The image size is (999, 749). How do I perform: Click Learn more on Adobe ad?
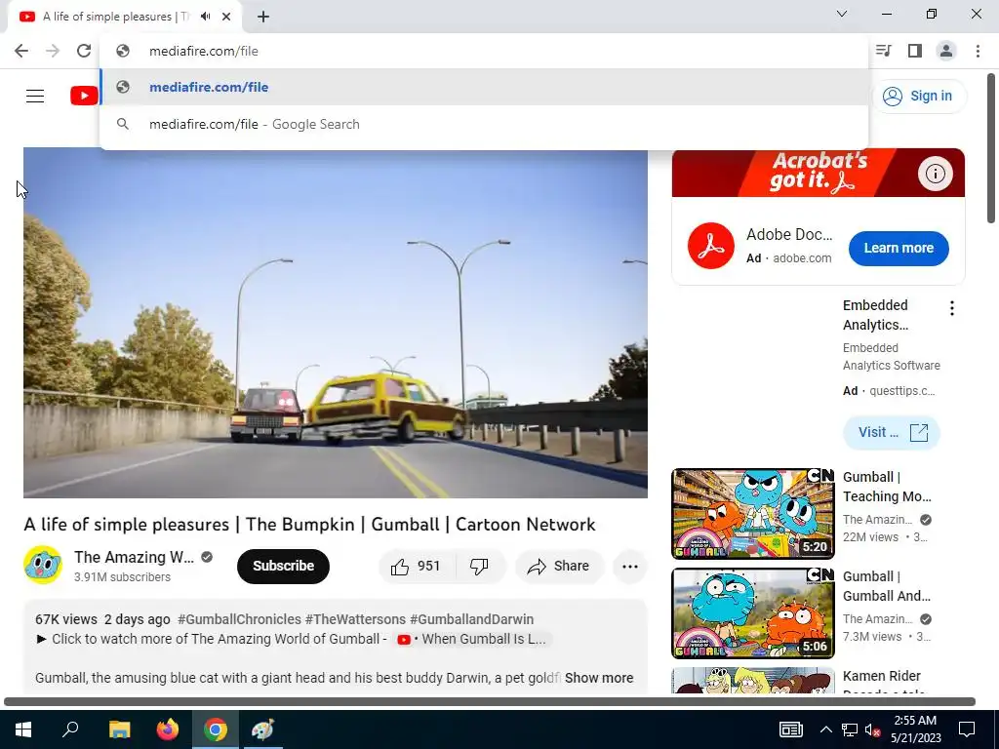coord(899,249)
